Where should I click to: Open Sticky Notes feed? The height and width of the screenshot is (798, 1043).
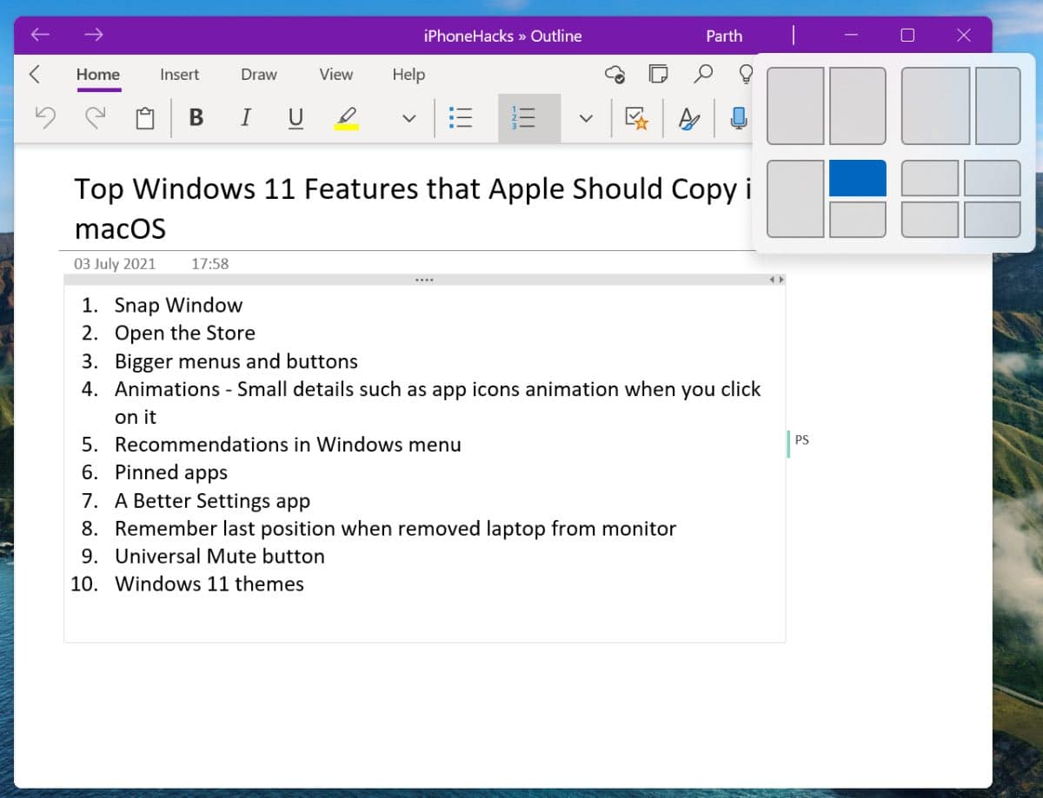[x=658, y=75]
